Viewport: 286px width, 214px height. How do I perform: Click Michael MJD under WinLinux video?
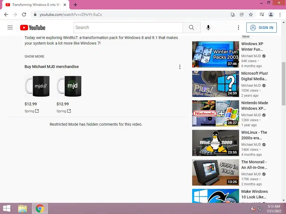click(251, 145)
